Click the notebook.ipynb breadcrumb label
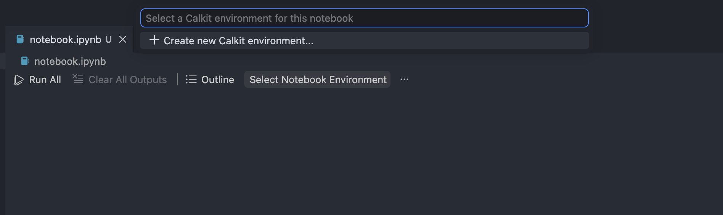Screen dimensions: 723x215 coord(70,61)
